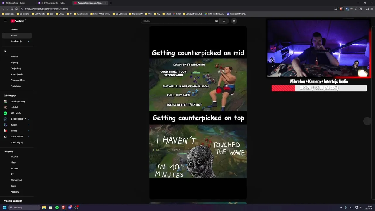Click the browser address bar URL
Screen dimensions: 375x211
46,9
